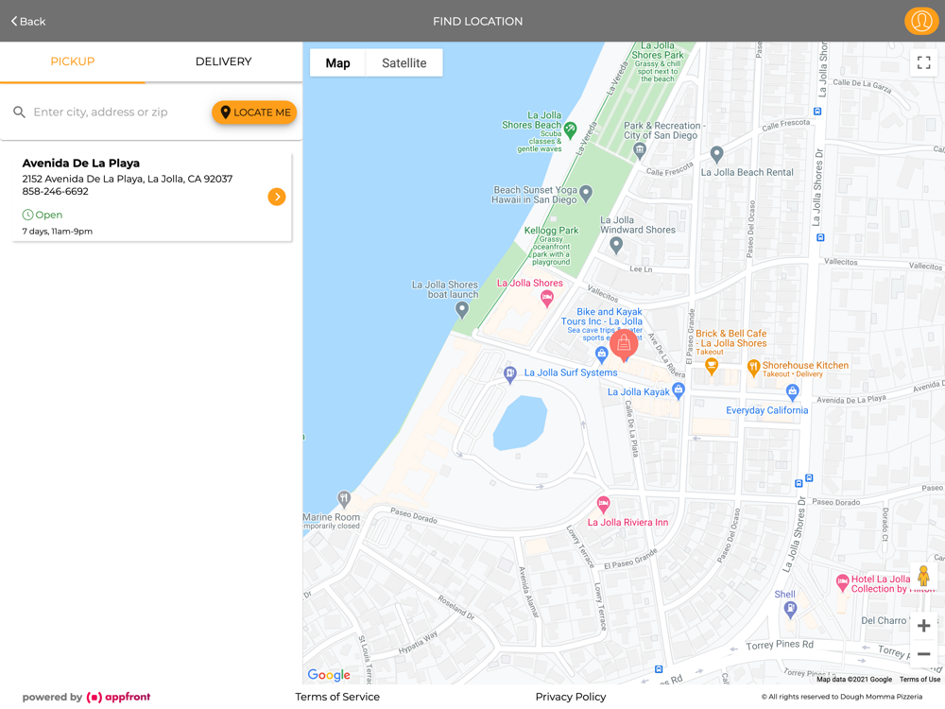This screenshot has width=945, height=709.
Task: Open Terms of Service link
Action: point(337,697)
